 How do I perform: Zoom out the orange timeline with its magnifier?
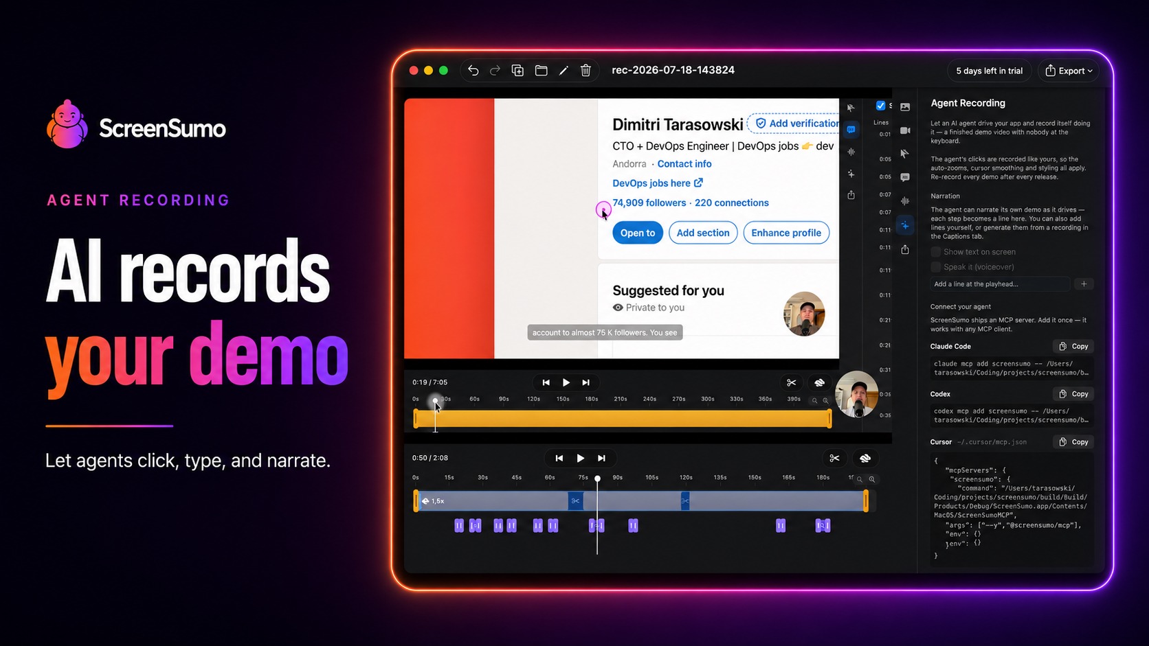tap(815, 400)
